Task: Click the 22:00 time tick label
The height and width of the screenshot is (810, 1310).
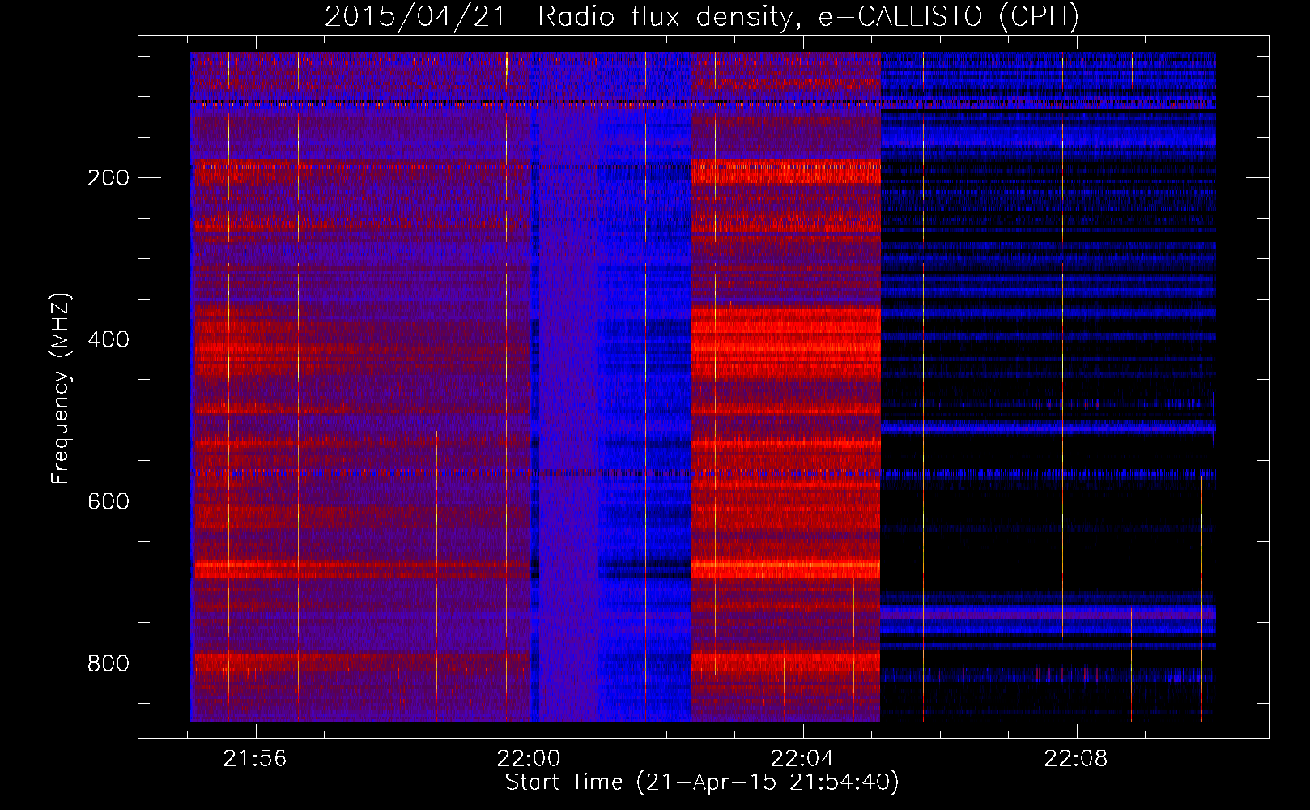Action: click(529, 759)
